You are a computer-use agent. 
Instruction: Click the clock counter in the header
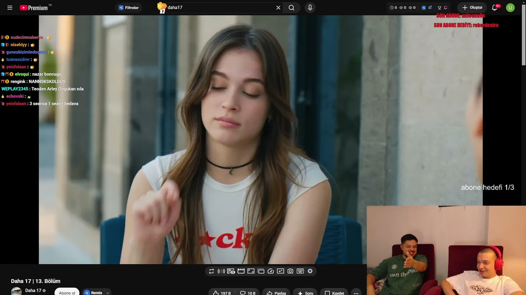(x=393, y=8)
